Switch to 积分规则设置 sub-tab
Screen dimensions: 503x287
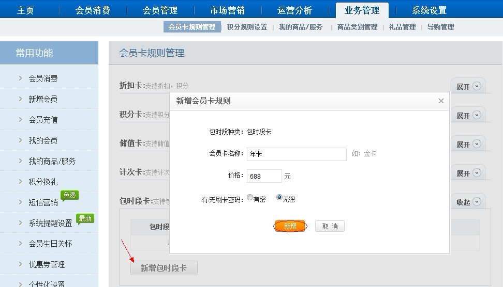247,27
